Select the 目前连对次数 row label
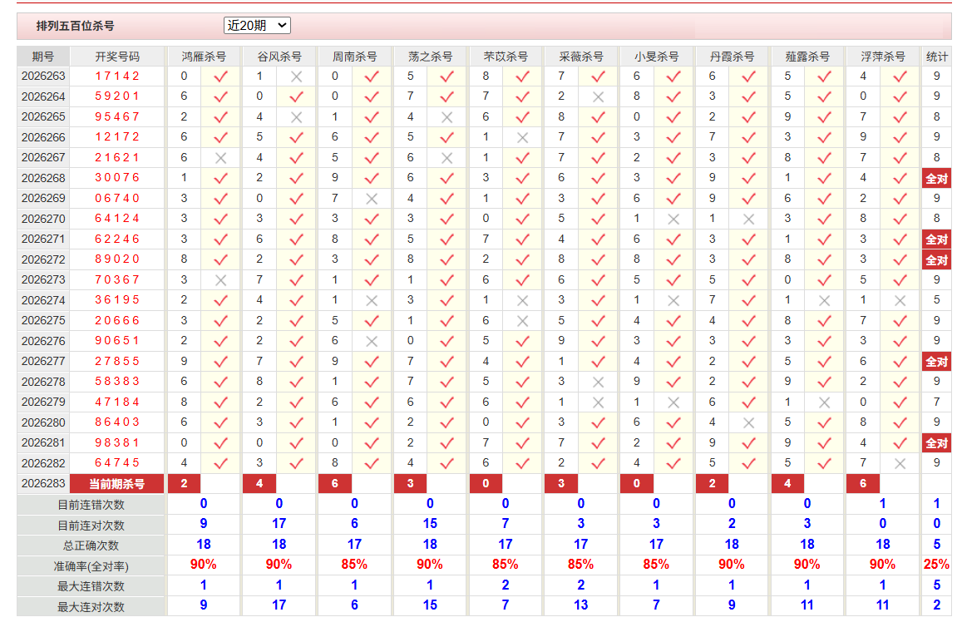The width and height of the screenshot is (962, 627). click(91, 526)
